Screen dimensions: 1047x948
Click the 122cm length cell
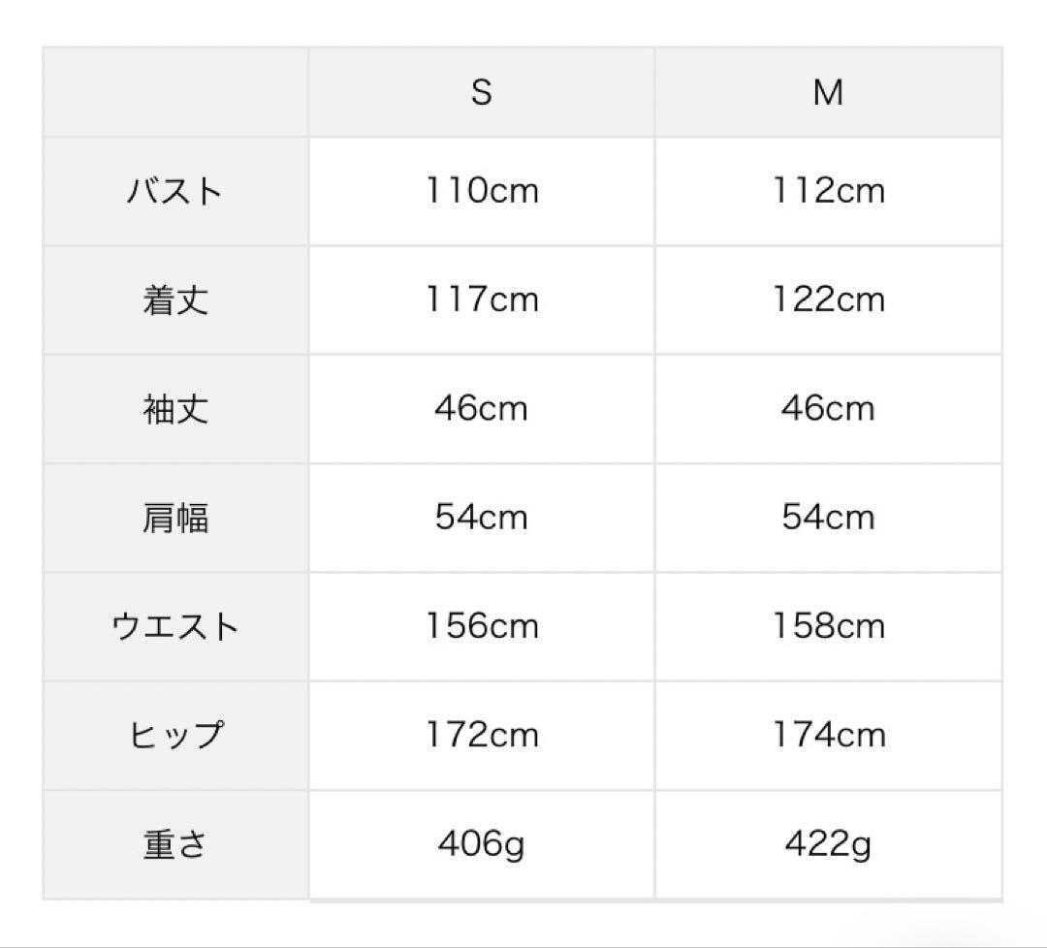pyautogui.click(x=828, y=300)
